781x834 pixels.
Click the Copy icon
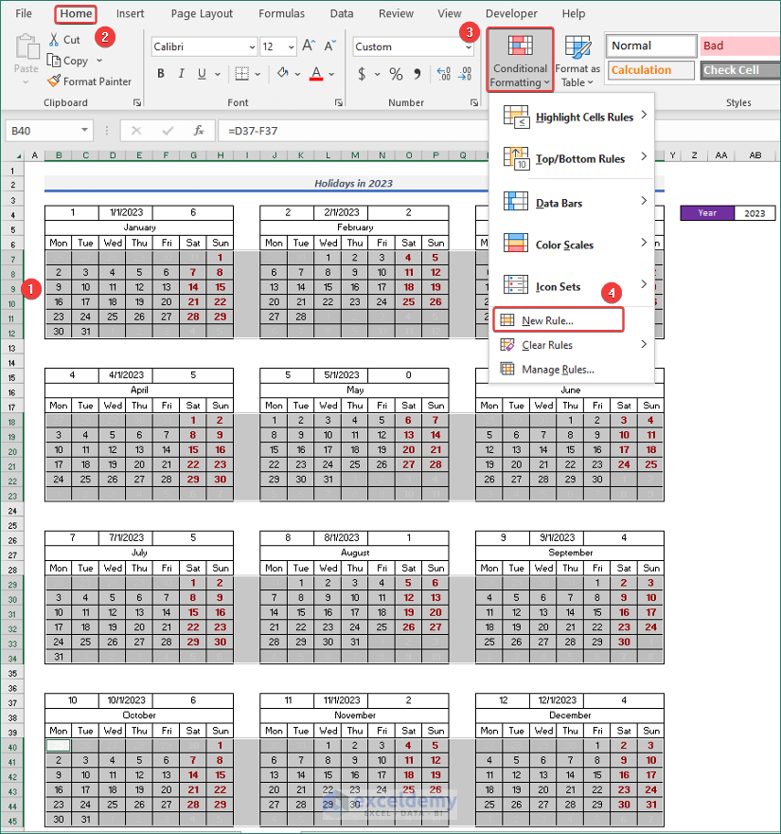[53, 61]
